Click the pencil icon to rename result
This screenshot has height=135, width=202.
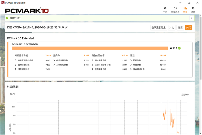click(66, 27)
